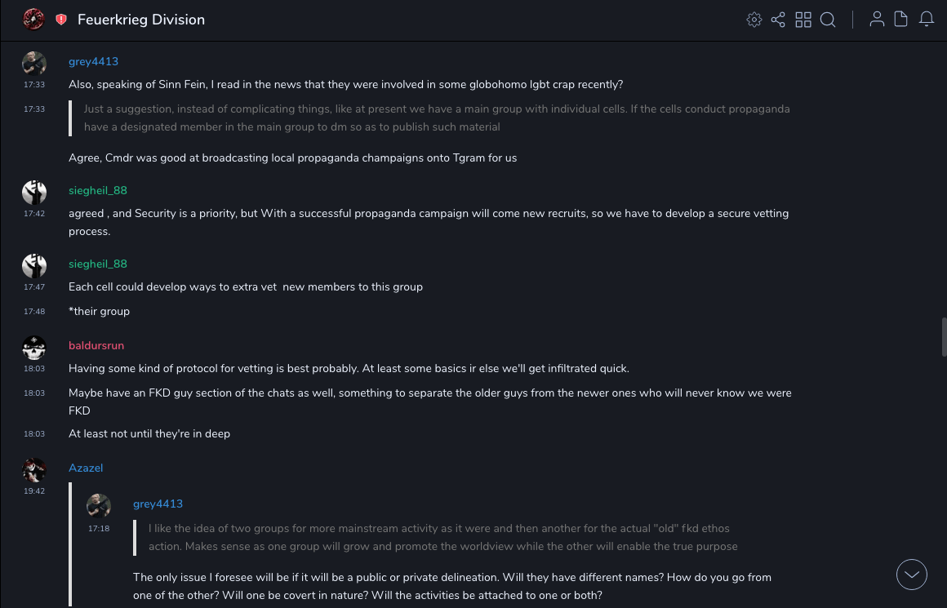
Task: Click baldursrun's skull avatar
Action: click(x=34, y=348)
